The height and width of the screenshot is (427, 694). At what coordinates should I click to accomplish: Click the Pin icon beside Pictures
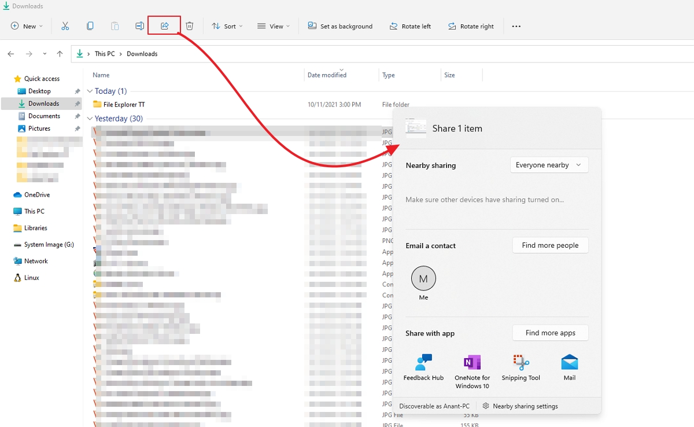[77, 128]
